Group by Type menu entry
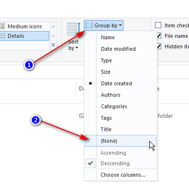 pos(106,61)
